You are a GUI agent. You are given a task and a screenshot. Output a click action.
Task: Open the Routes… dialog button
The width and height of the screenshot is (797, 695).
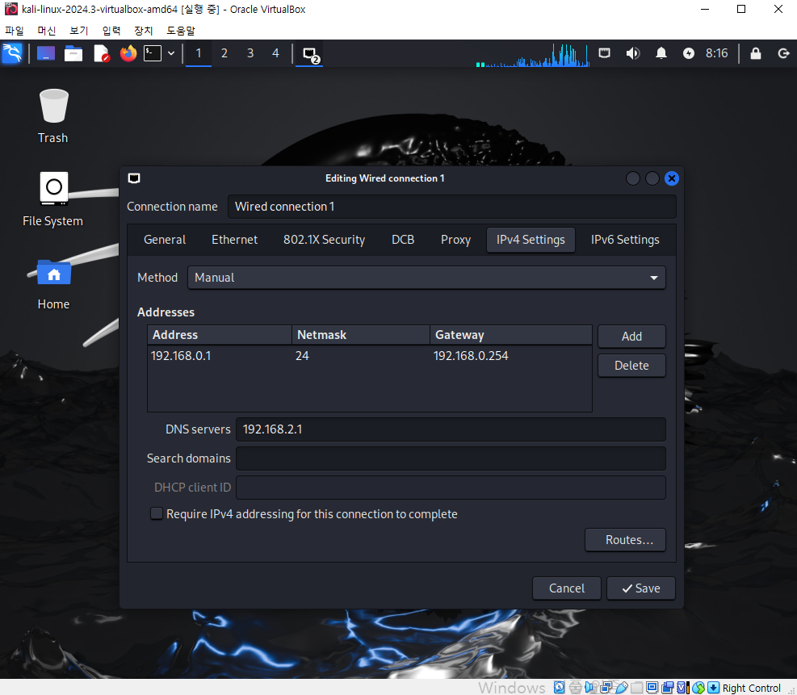pos(625,539)
